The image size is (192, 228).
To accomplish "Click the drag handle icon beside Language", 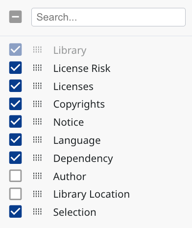I will pos(37,139).
